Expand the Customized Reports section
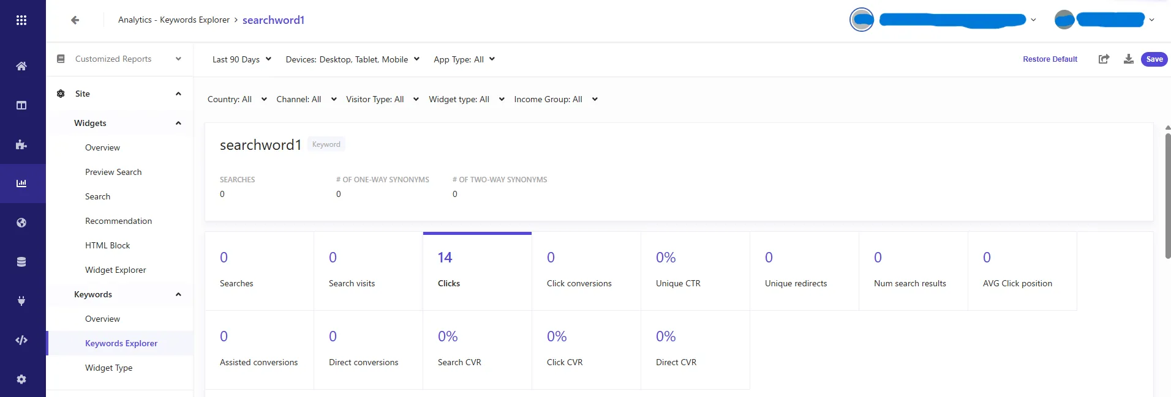This screenshot has width=1171, height=397. pyautogui.click(x=178, y=59)
